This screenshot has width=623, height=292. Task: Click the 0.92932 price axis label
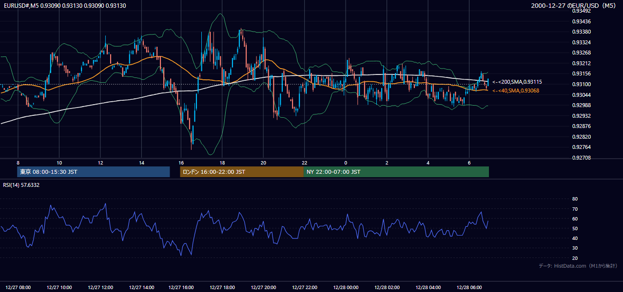tap(581, 116)
